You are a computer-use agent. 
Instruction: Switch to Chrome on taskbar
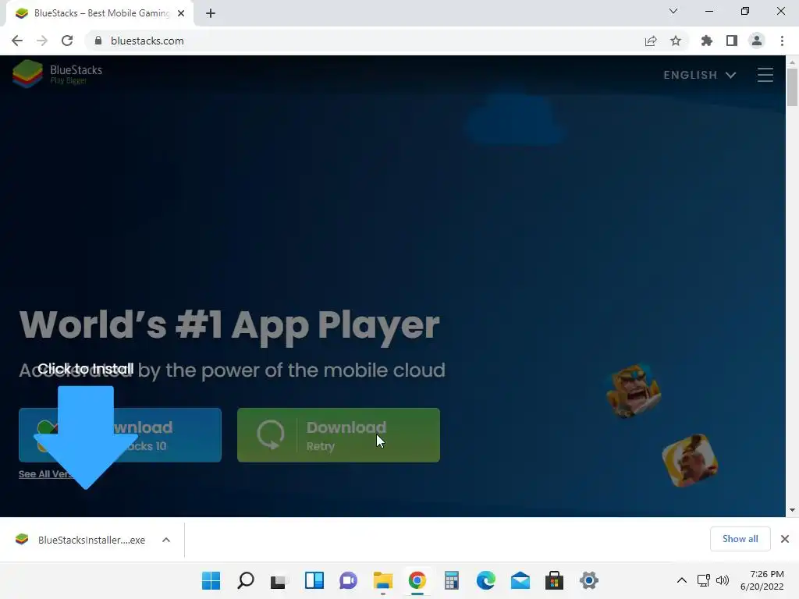pos(417,580)
